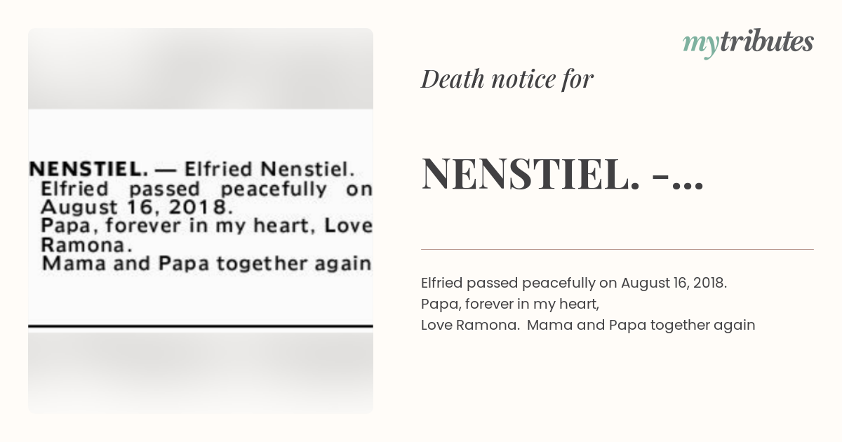Viewport: 842px width, 442px height.
Task: Click description line "Papa, forever in my heart,"
Action: tap(511, 304)
